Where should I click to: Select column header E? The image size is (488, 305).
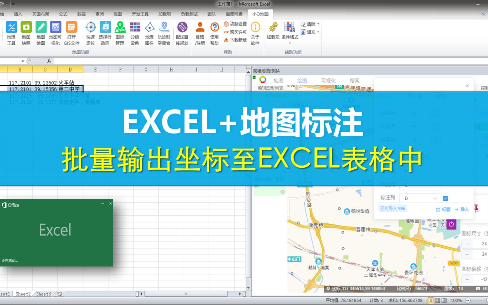(x=96, y=70)
